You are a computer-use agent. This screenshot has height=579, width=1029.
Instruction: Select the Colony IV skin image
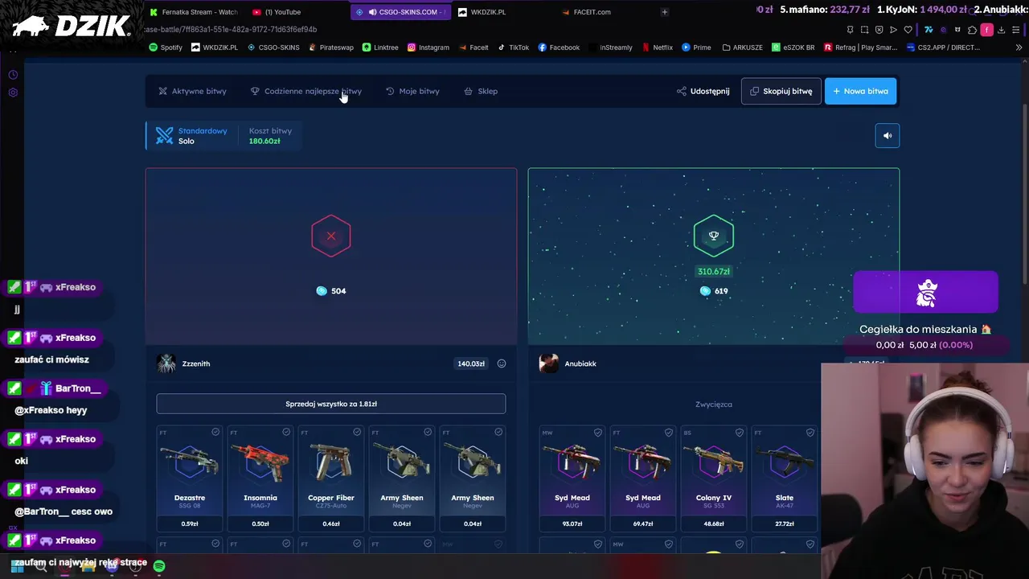(714, 462)
